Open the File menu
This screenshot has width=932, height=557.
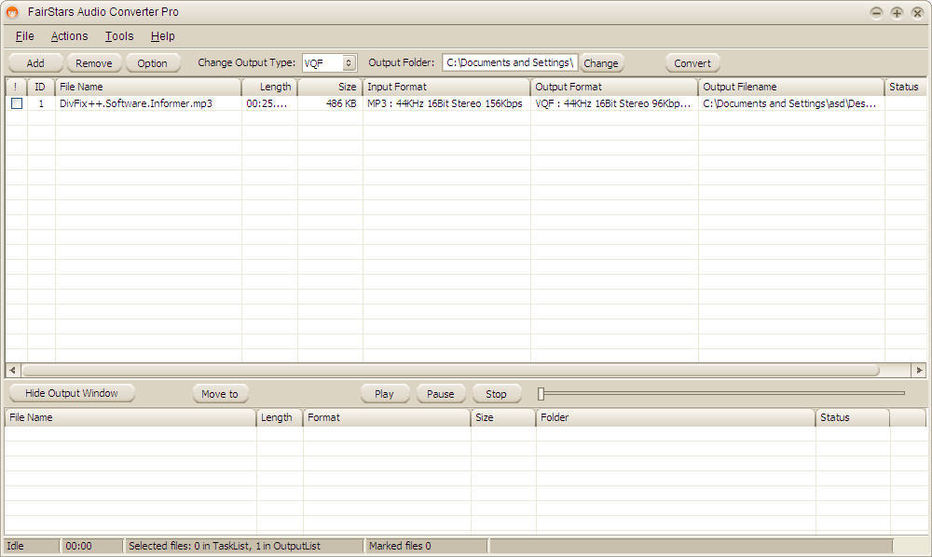pyautogui.click(x=24, y=36)
